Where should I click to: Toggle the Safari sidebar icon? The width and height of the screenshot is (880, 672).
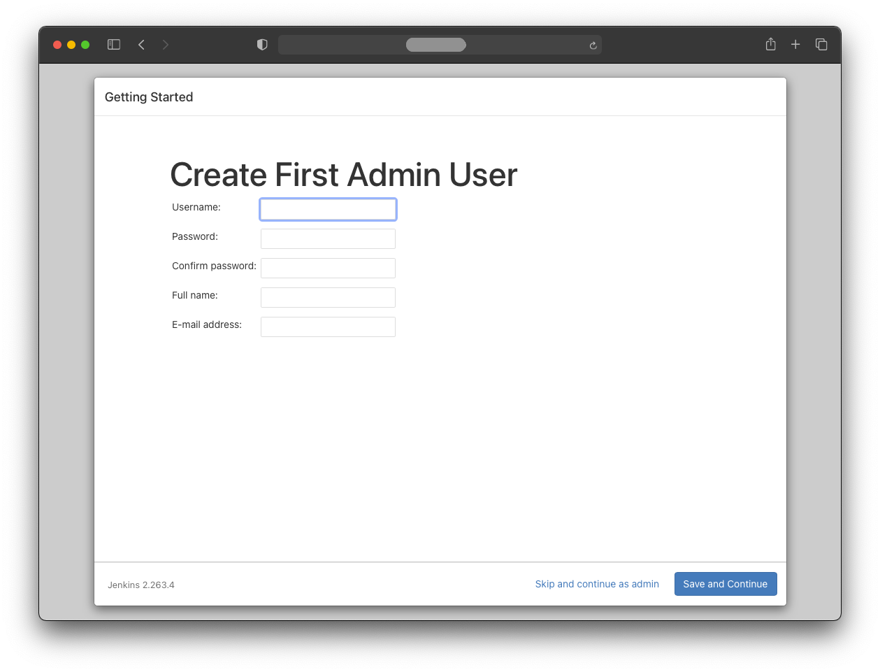click(114, 45)
